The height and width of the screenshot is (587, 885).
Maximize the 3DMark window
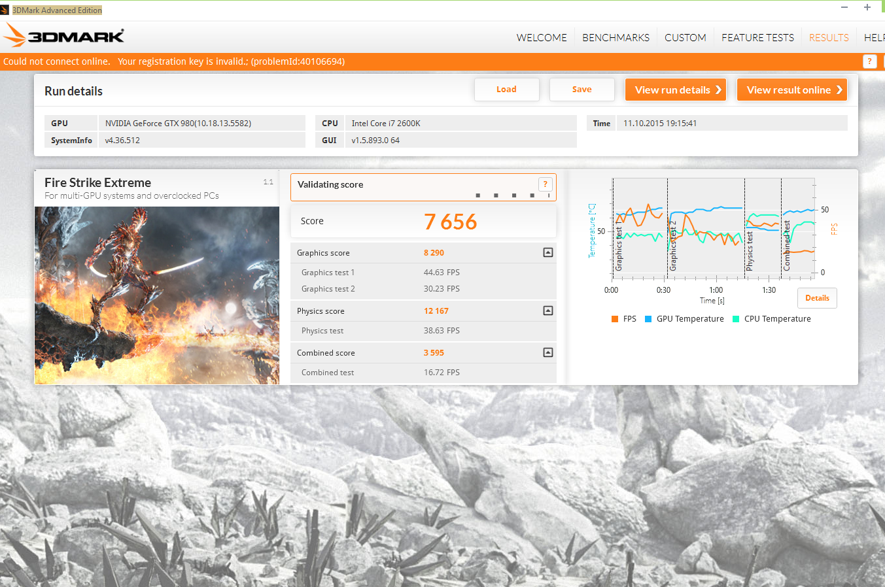coord(867,7)
